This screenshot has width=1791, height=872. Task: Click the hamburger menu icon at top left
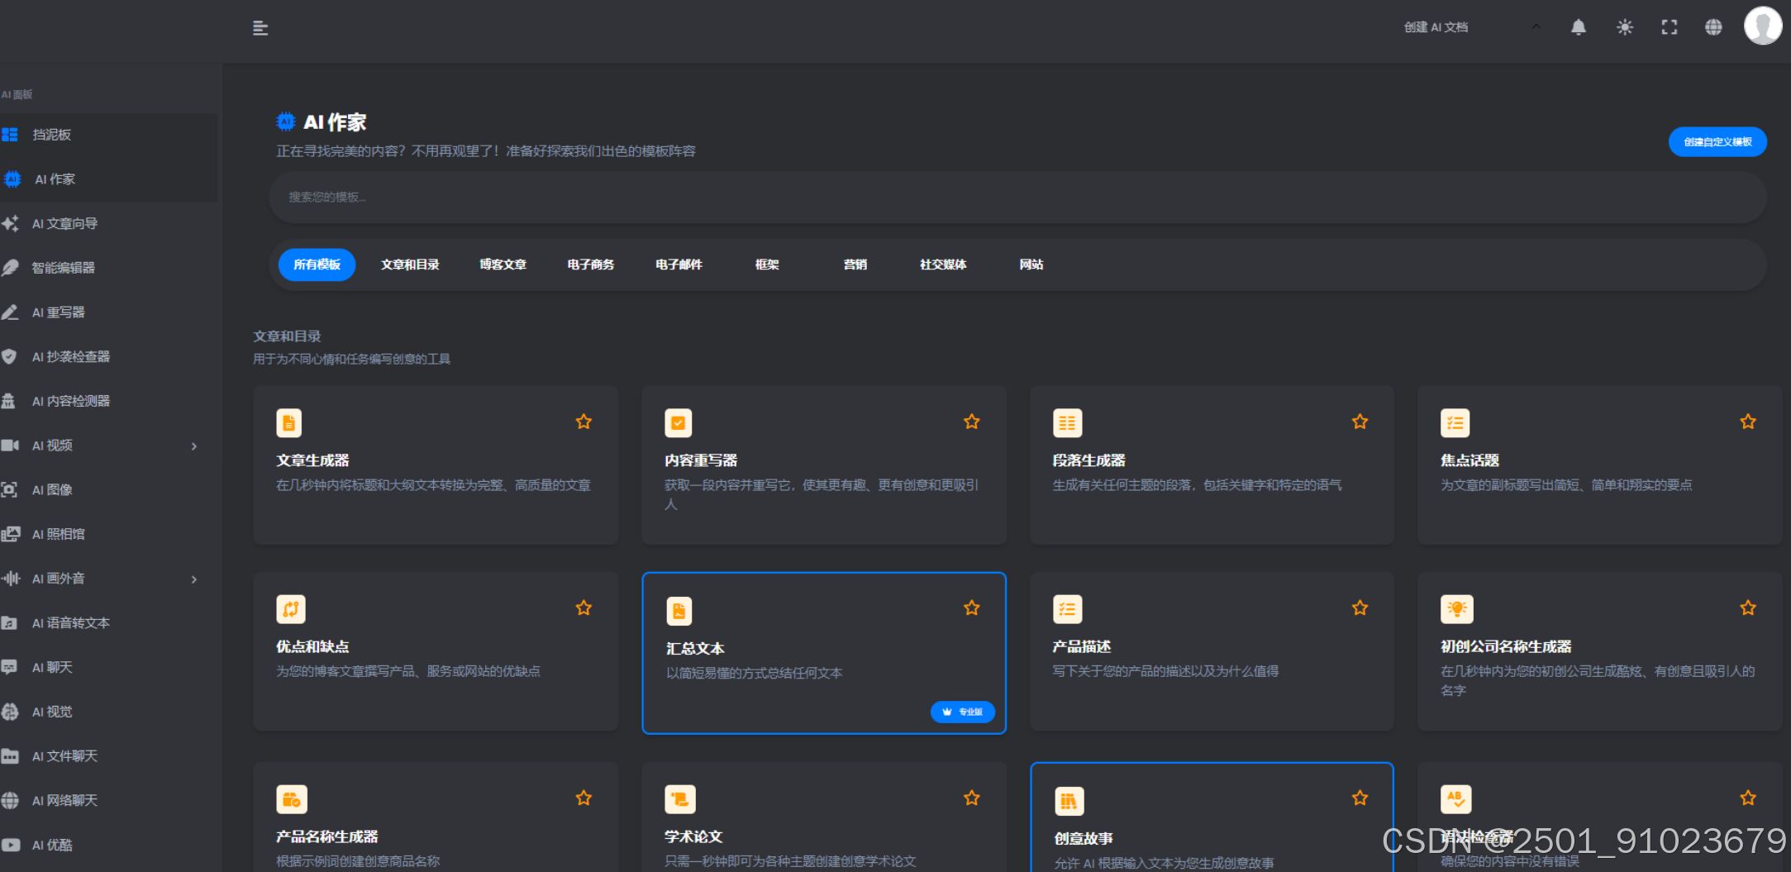(260, 27)
